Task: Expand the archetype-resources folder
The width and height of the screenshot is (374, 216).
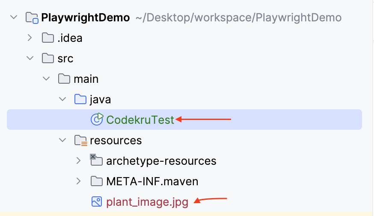Action: [x=78, y=161]
